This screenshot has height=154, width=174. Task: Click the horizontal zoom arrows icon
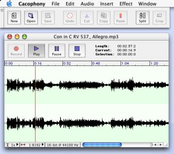tap(23, 145)
